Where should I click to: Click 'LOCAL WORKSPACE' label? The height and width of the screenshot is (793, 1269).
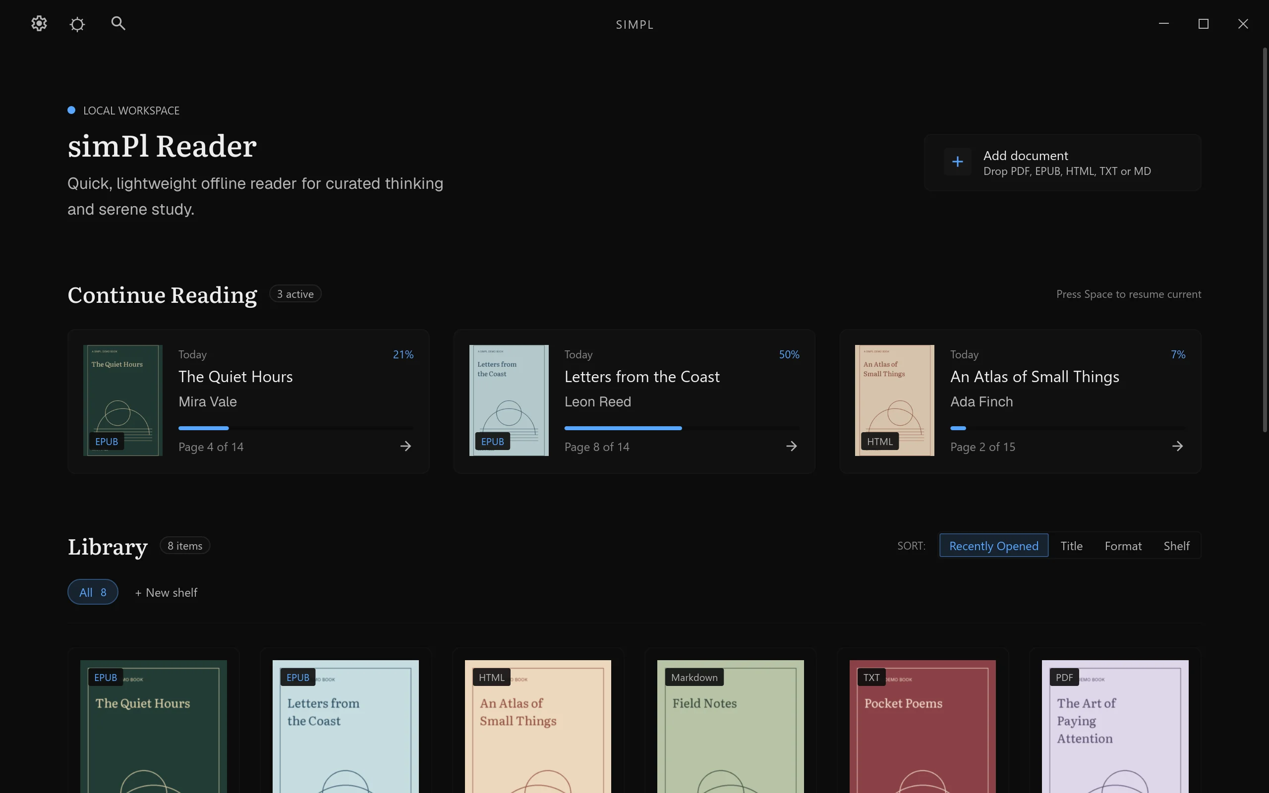pyautogui.click(x=131, y=111)
